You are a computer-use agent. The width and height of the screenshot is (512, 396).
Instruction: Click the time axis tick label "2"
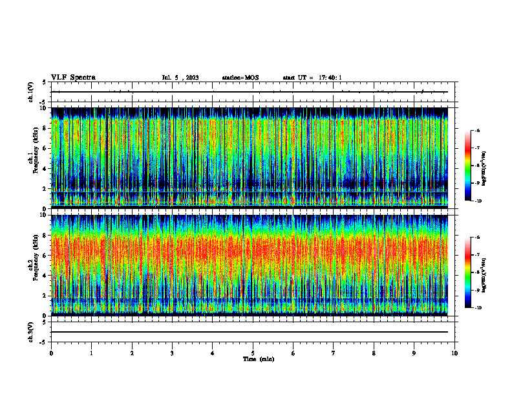(x=132, y=353)
